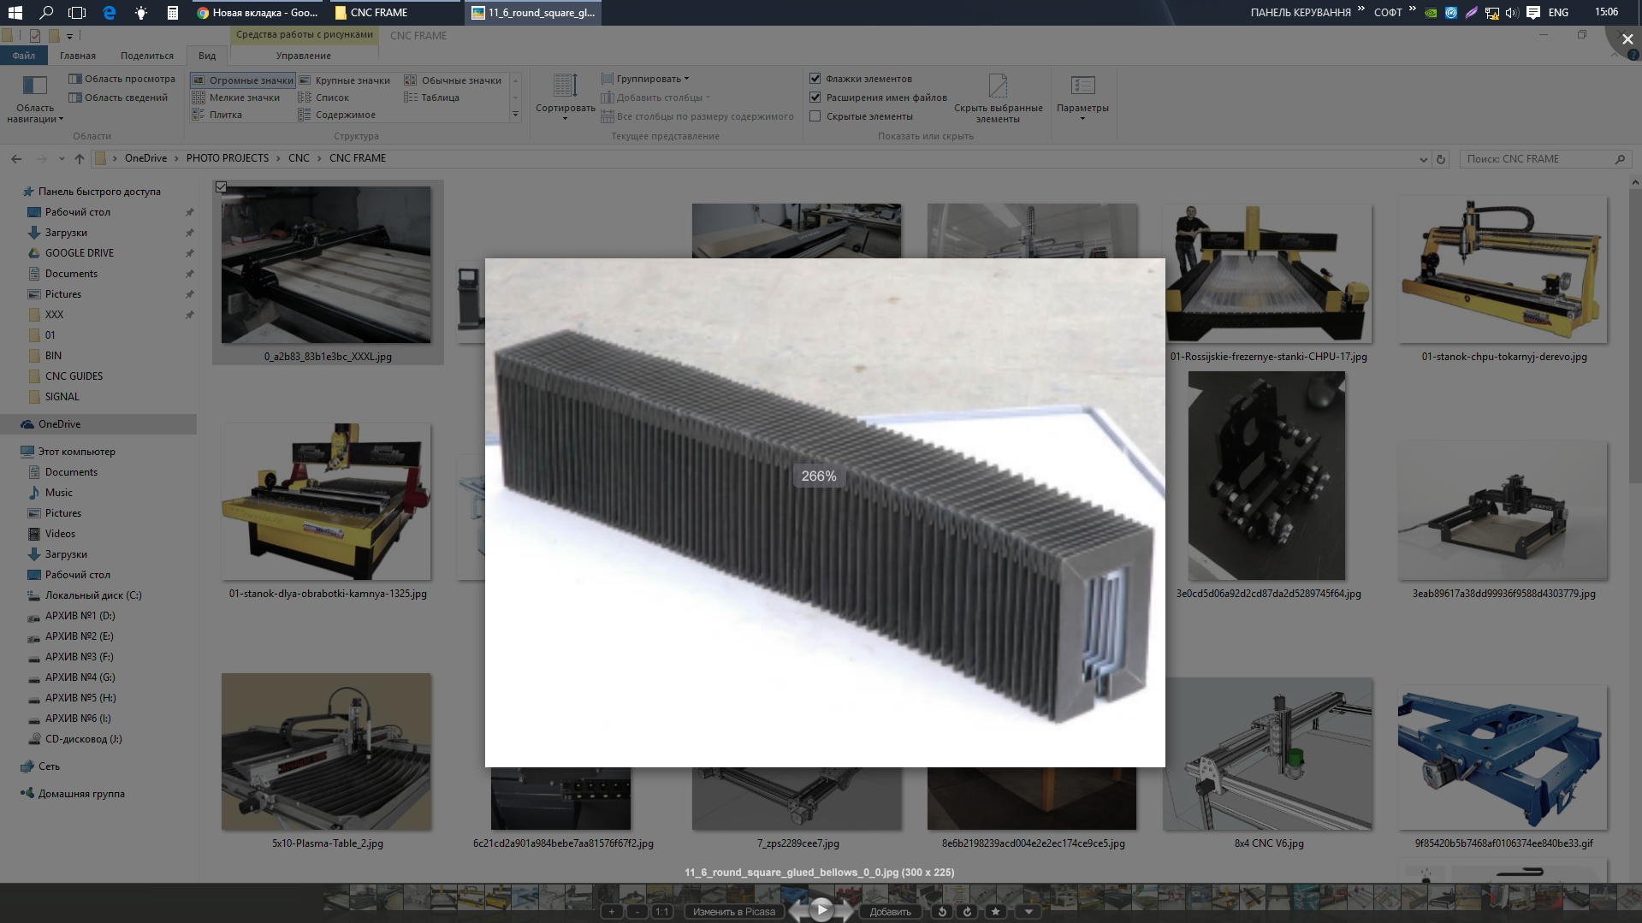Viewport: 1642px width, 923px height.
Task: Start the slideshow with the play button
Action: click(x=821, y=909)
